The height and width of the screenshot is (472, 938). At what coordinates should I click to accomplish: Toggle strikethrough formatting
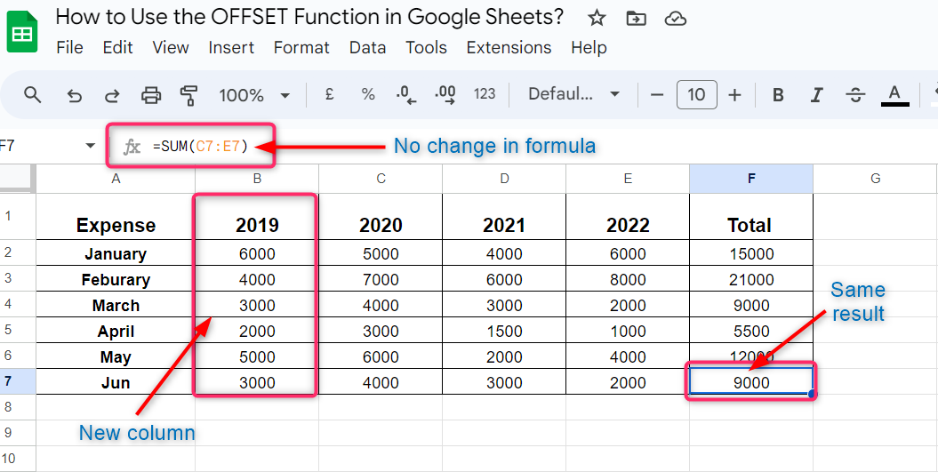[x=855, y=95]
